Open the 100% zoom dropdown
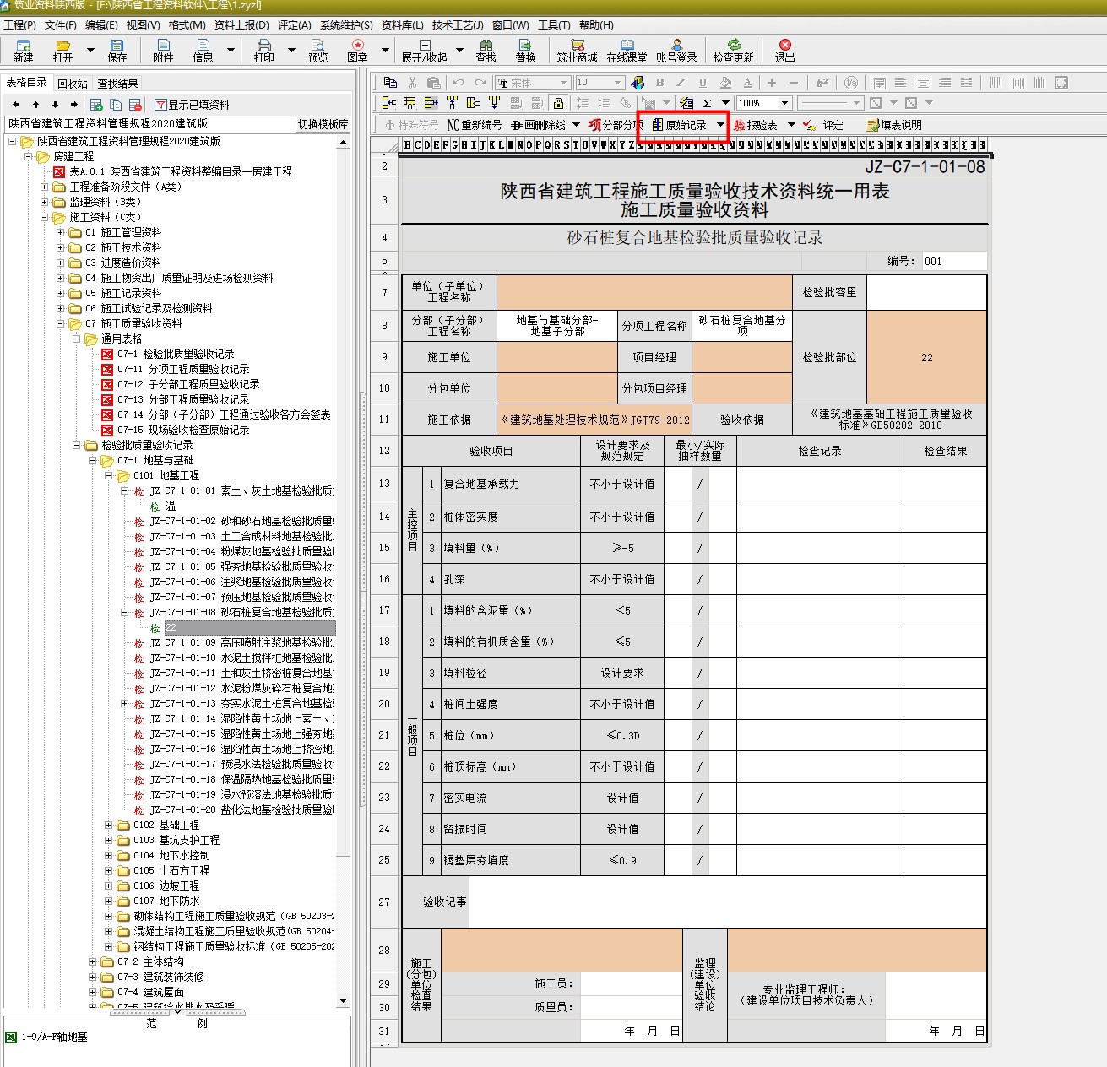Screen dimensions: 1107x1067 tap(784, 103)
